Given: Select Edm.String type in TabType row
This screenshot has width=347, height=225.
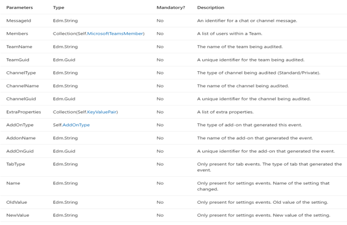Looking at the screenshot, I should coord(65,164).
